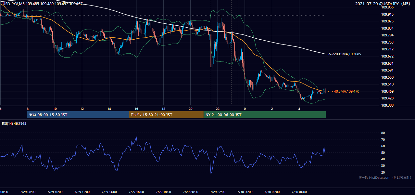Click bottom time label 7/29 16:00

pos(136,192)
